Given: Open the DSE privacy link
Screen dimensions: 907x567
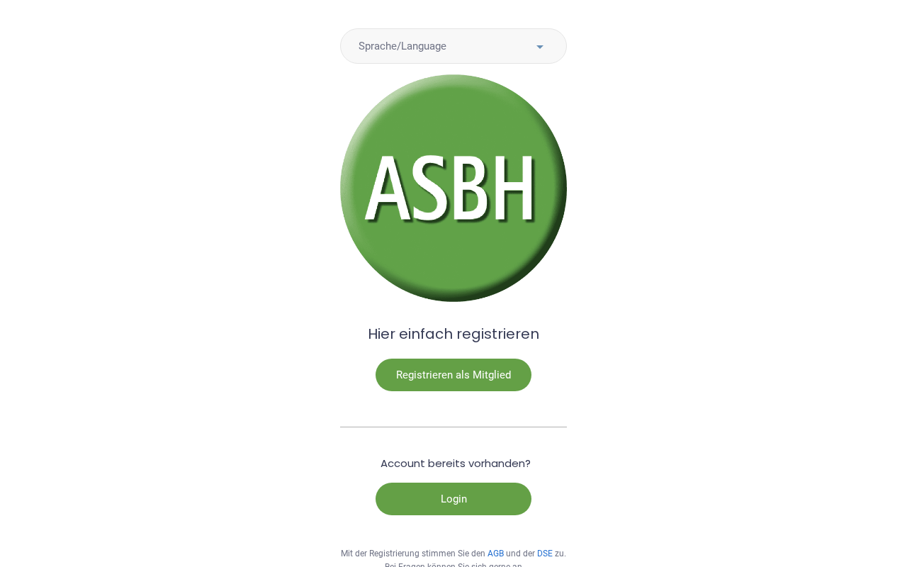Looking at the screenshot, I should pyautogui.click(x=545, y=554).
